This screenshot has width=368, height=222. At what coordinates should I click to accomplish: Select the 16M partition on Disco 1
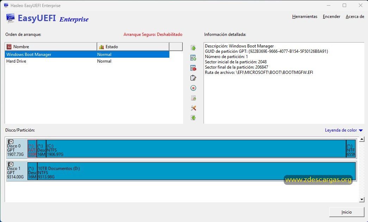[x=32, y=171]
